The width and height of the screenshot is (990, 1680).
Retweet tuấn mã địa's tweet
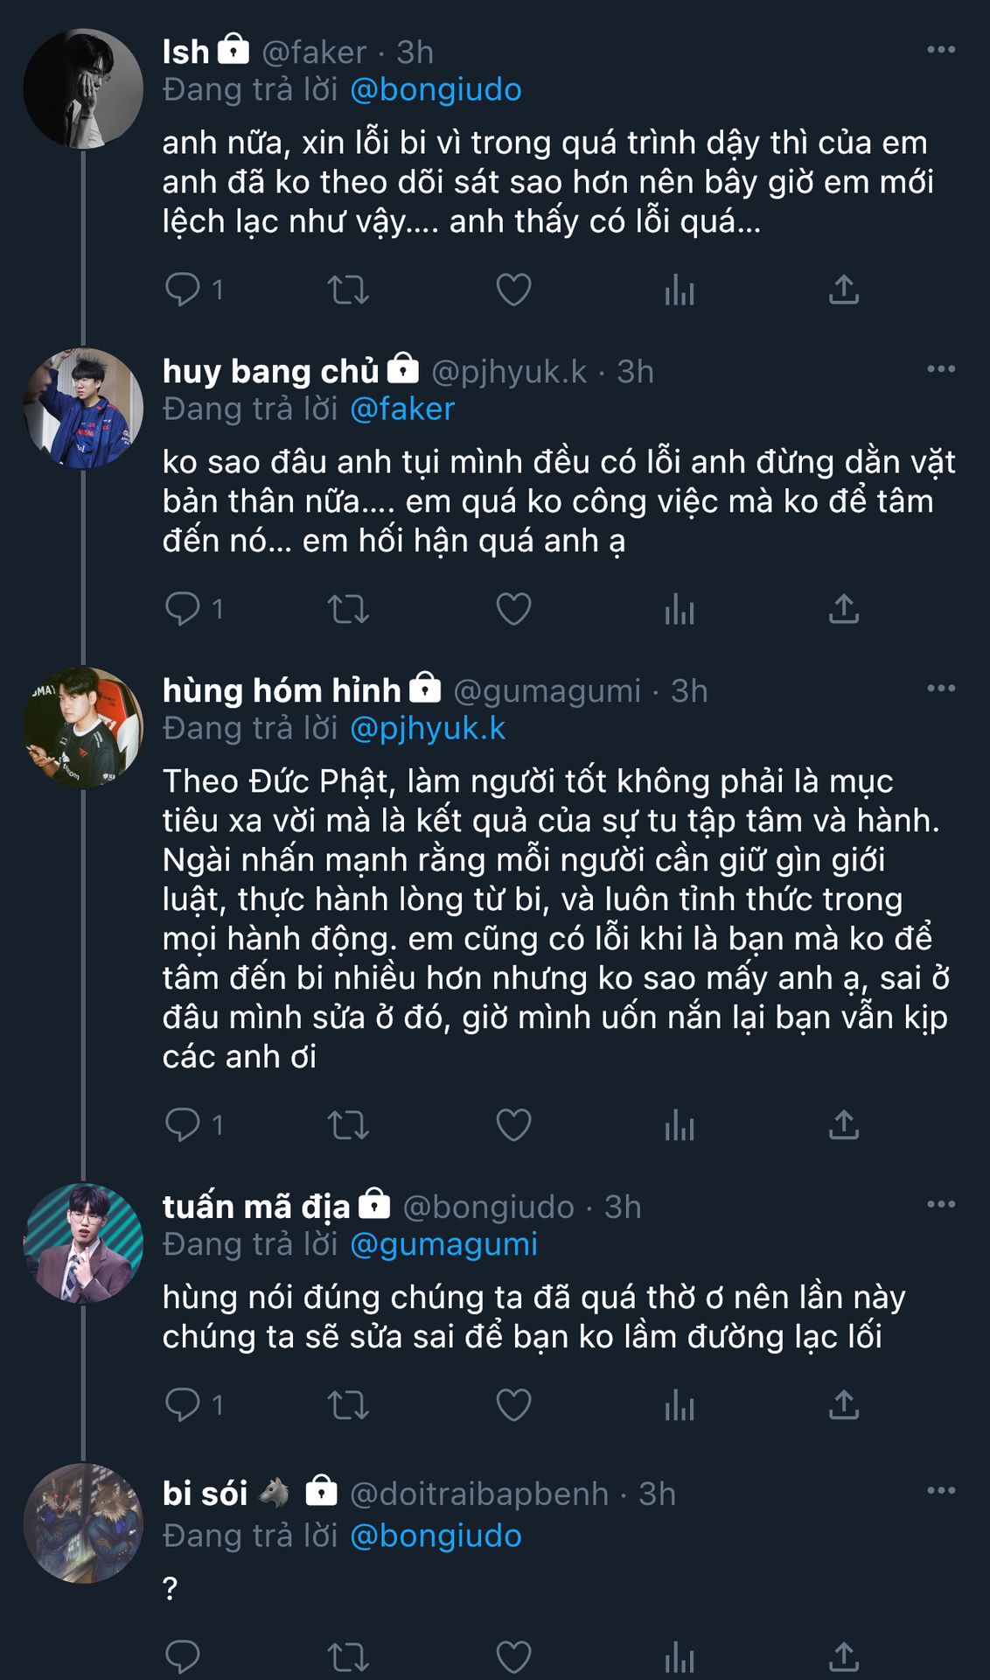(348, 1405)
